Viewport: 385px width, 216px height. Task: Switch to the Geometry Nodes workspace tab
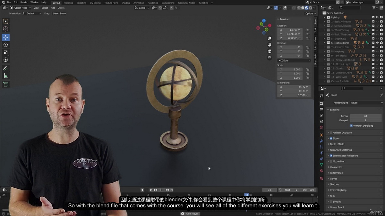coord(187,3)
